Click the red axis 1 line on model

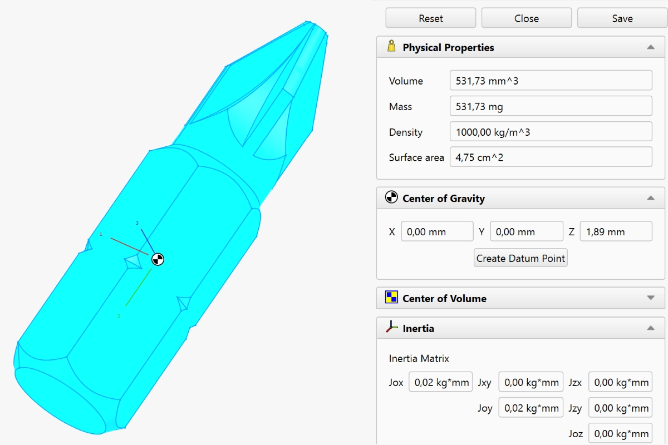coord(129,246)
